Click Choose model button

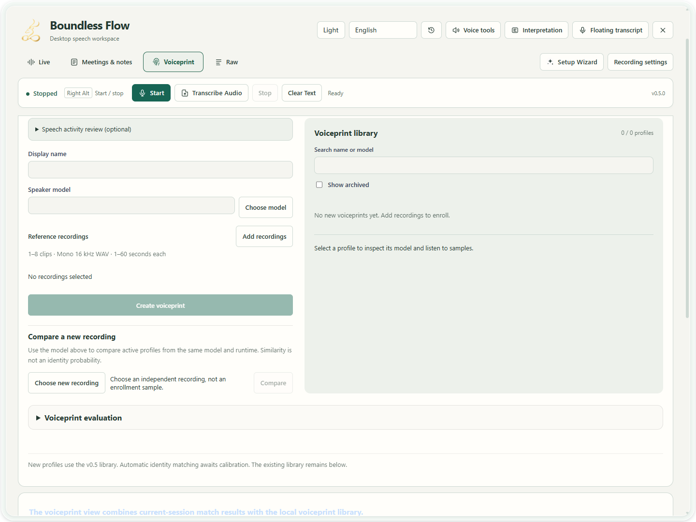point(266,207)
